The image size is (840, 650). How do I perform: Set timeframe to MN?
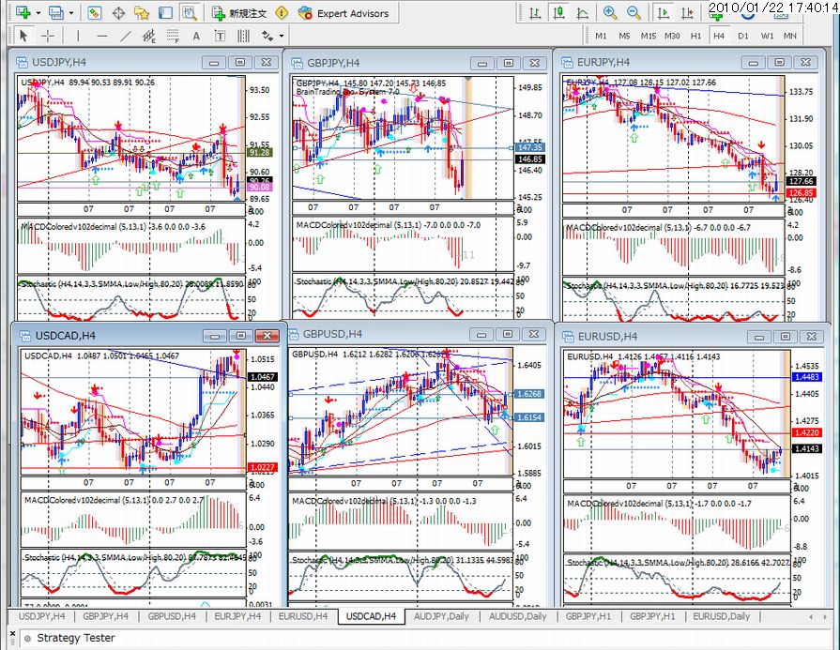point(789,36)
